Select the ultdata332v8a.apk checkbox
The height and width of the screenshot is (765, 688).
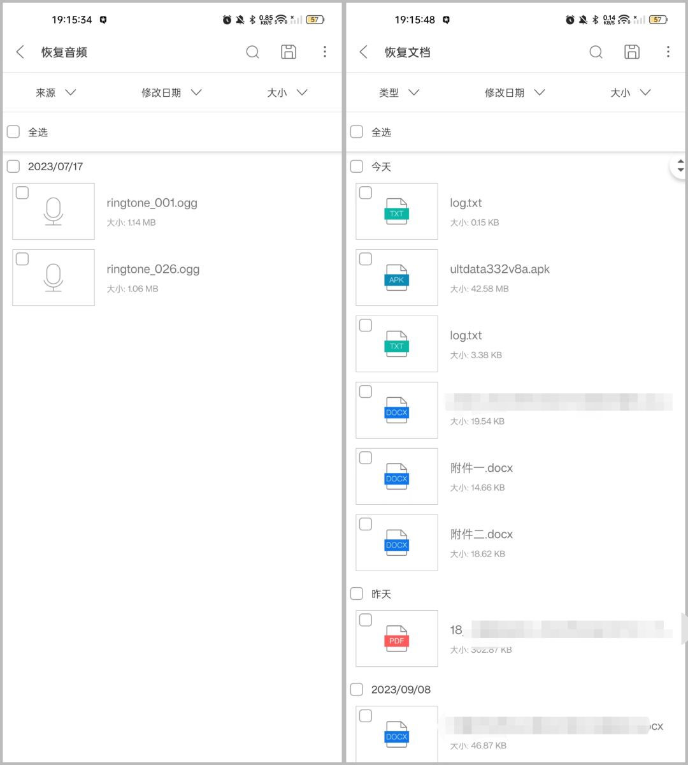tap(365, 259)
